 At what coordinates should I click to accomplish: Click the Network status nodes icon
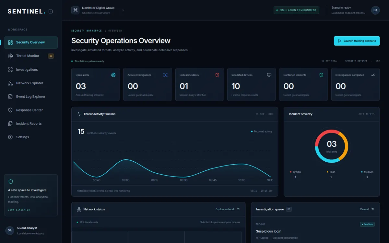(79, 209)
